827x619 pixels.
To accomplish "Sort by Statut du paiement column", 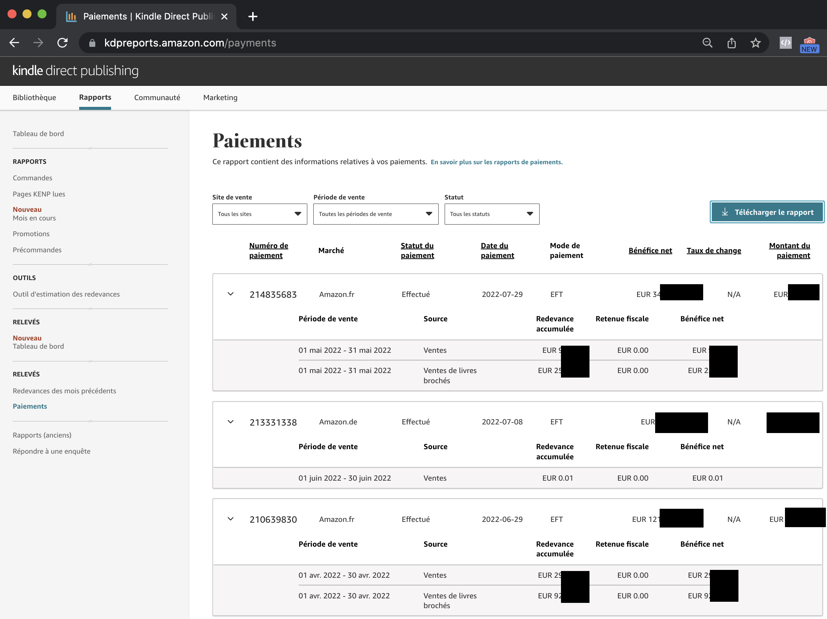I will click(417, 250).
